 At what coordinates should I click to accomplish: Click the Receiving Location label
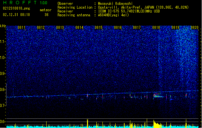click(x=75, y=7)
